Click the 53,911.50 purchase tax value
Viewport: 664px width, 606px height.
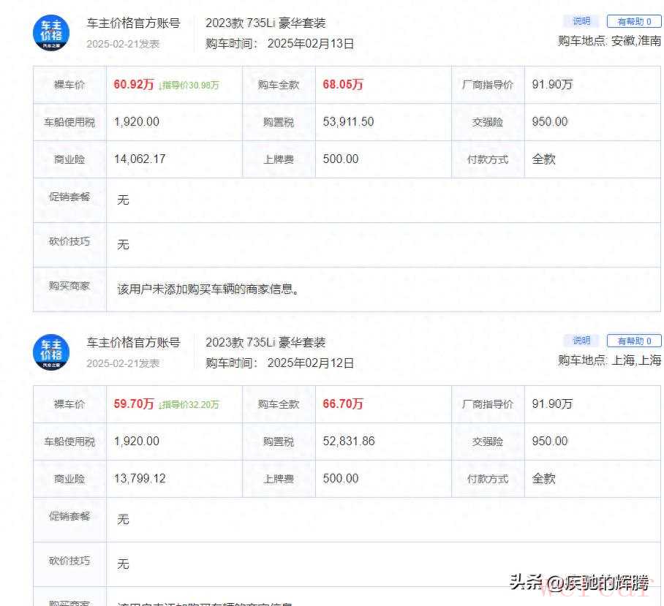tap(348, 121)
